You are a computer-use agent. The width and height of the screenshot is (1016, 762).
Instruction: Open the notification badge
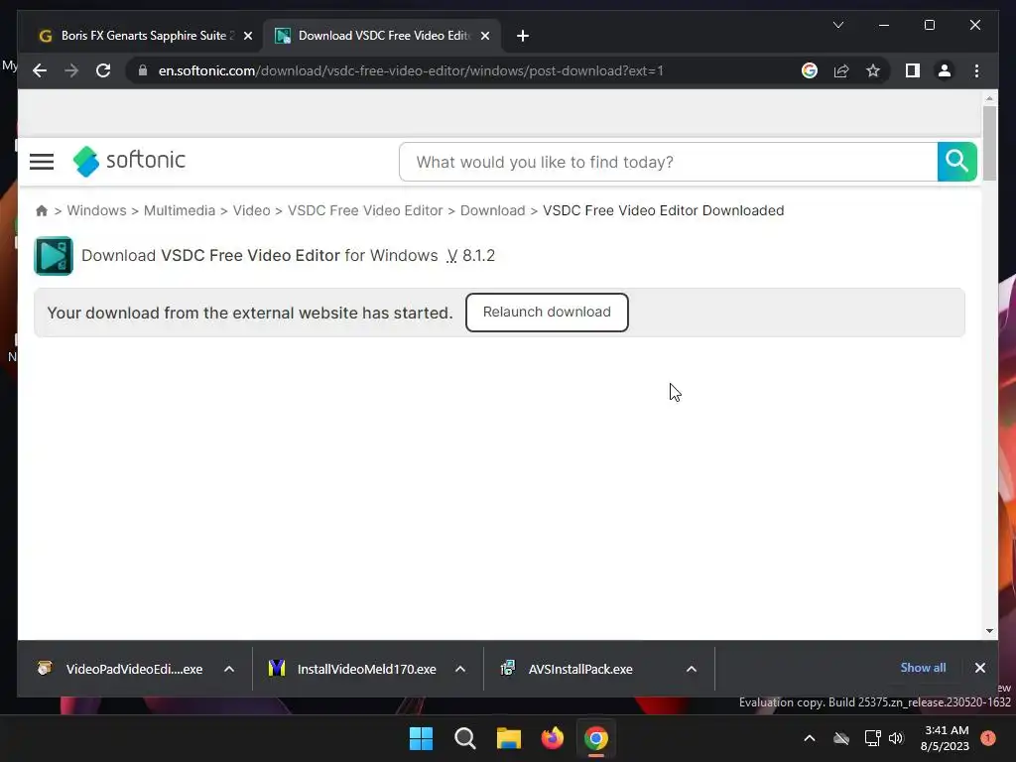point(988,738)
